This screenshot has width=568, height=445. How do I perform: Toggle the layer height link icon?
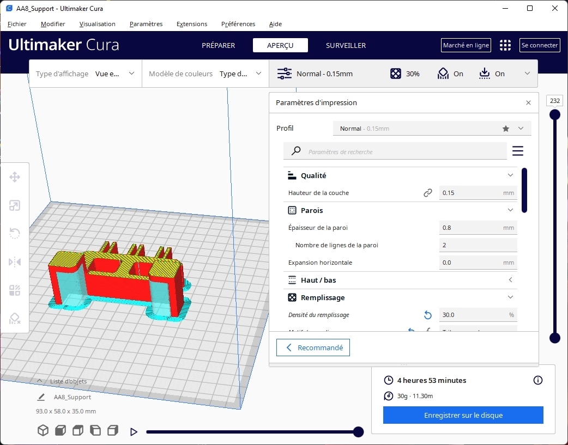[x=428, y=193]
